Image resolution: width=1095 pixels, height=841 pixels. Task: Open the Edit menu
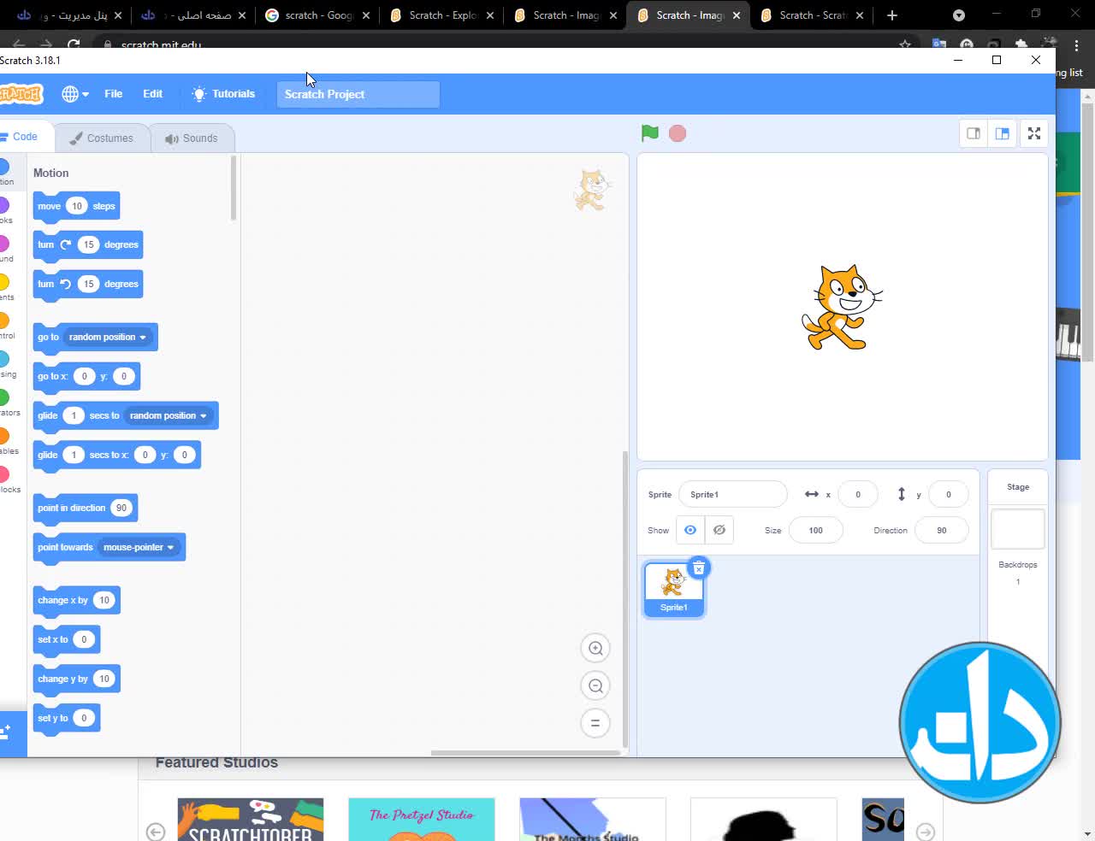pyautogui.click(x=152, y=94)
